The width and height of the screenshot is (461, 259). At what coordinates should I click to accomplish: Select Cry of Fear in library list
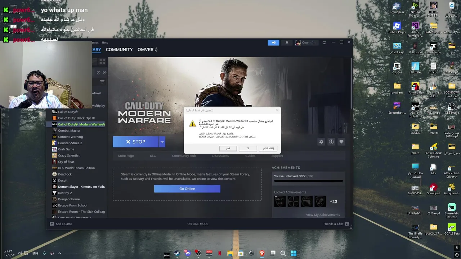click(66, 162)
